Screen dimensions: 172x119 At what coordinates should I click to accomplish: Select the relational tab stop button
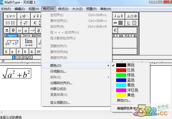(27, 57)
